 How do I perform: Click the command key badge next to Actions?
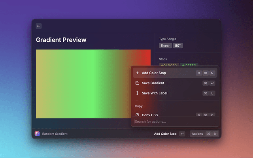[208, 134]
